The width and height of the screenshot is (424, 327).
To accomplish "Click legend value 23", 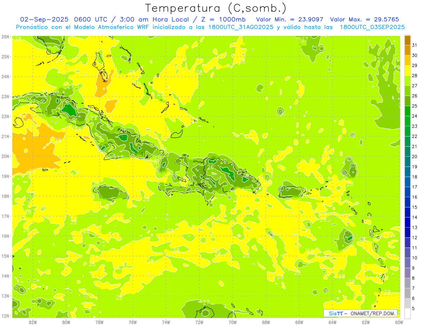I will pos(415,126).
